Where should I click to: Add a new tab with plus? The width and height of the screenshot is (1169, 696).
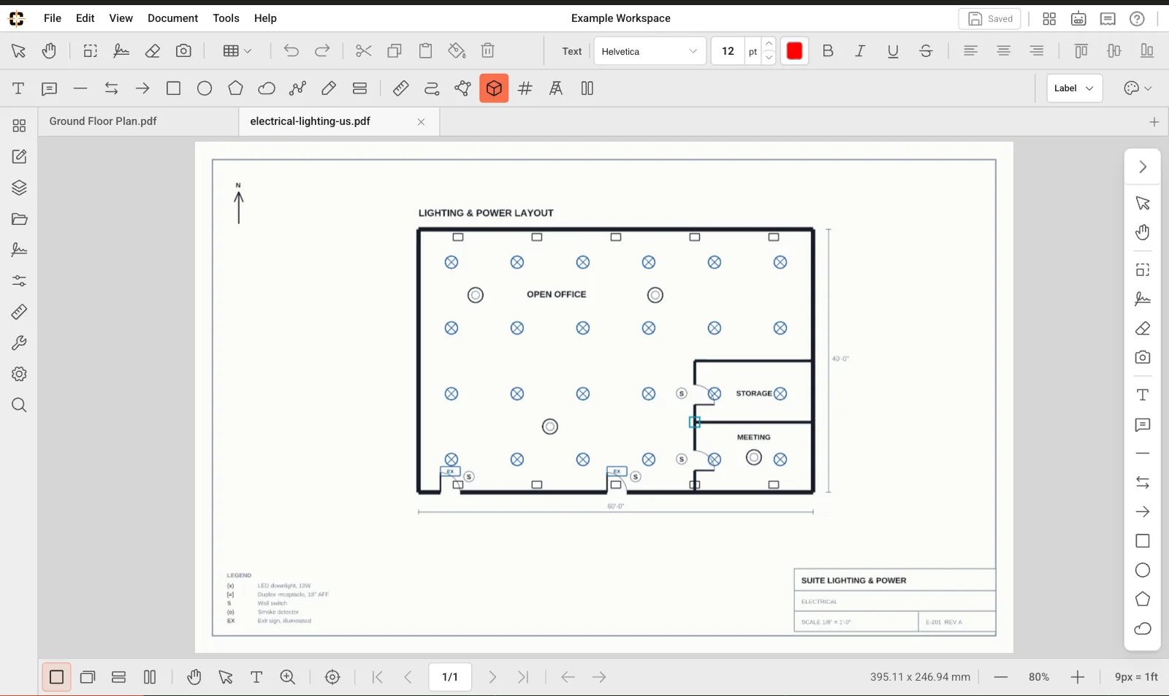coord(1154,122)
